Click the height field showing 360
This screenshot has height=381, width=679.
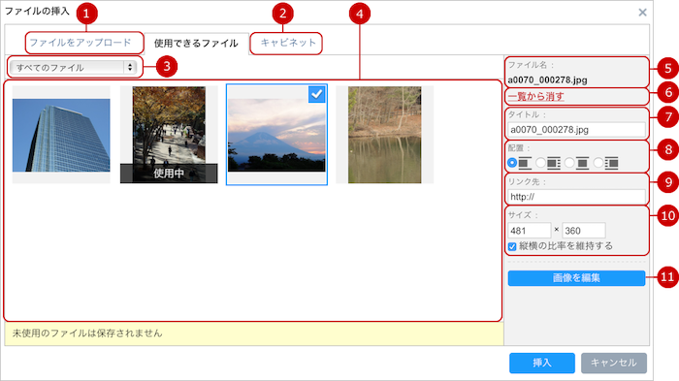coord(584,231)
